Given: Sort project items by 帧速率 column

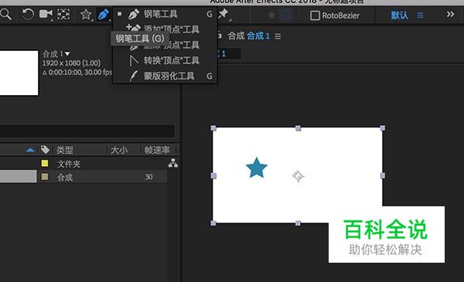Looking at the screenshot, I should 157,150.
